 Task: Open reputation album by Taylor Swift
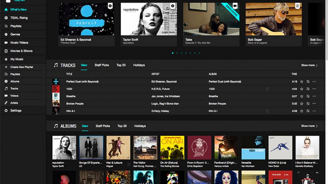click(64, 148)
